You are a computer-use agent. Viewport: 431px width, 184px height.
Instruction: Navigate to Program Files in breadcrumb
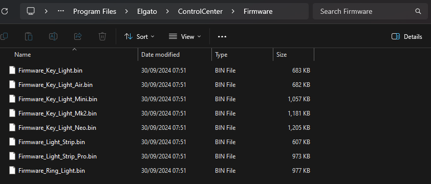click(95, 11)
